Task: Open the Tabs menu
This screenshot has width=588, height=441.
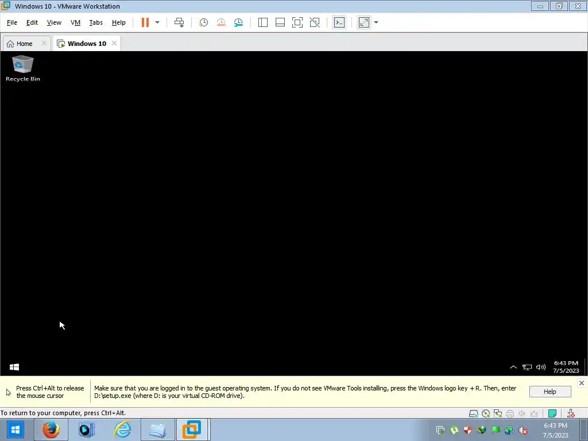Action: point(96,22)
